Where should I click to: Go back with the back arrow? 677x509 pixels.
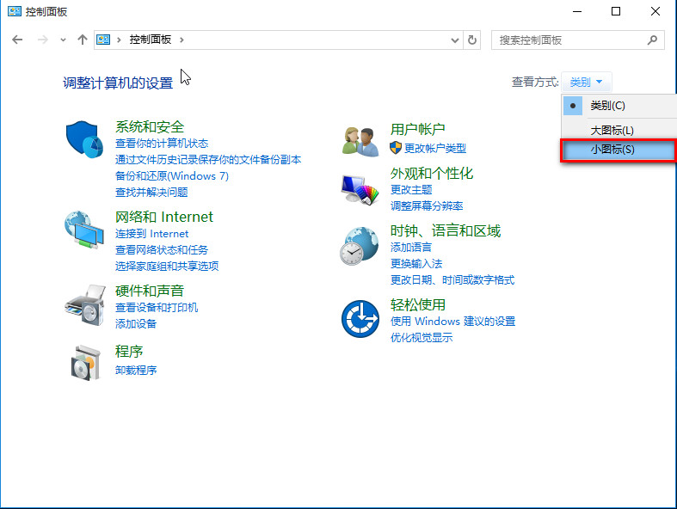coord(17,40)
